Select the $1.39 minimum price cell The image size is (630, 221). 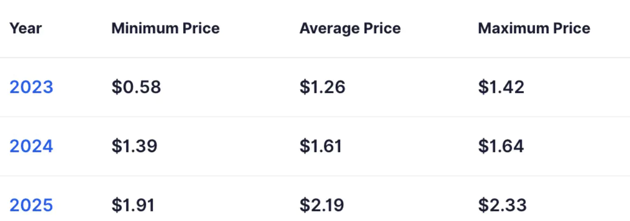pos(134,146)
